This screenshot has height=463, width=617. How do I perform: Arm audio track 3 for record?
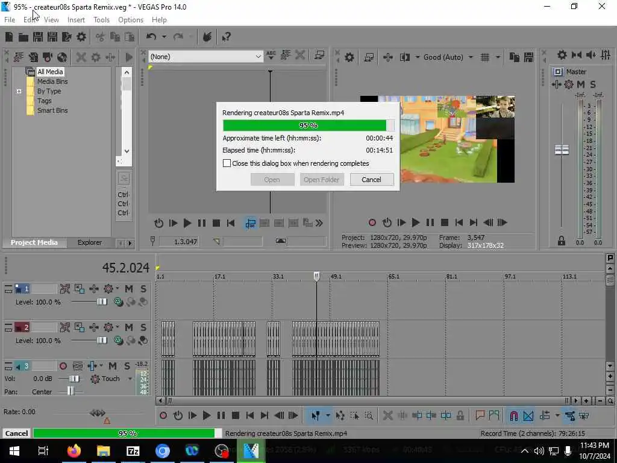[63, 366]
